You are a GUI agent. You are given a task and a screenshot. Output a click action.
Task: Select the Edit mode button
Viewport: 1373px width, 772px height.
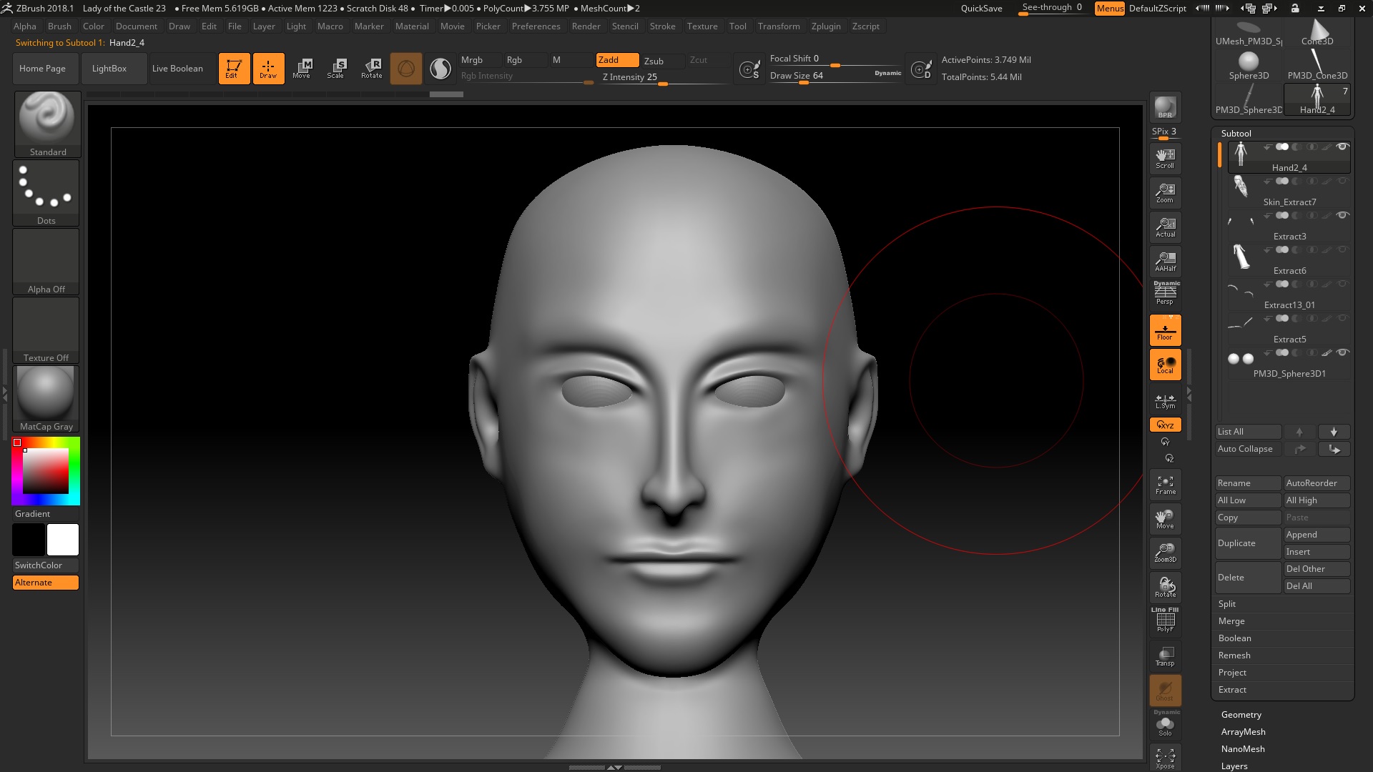tap(234, 69)
